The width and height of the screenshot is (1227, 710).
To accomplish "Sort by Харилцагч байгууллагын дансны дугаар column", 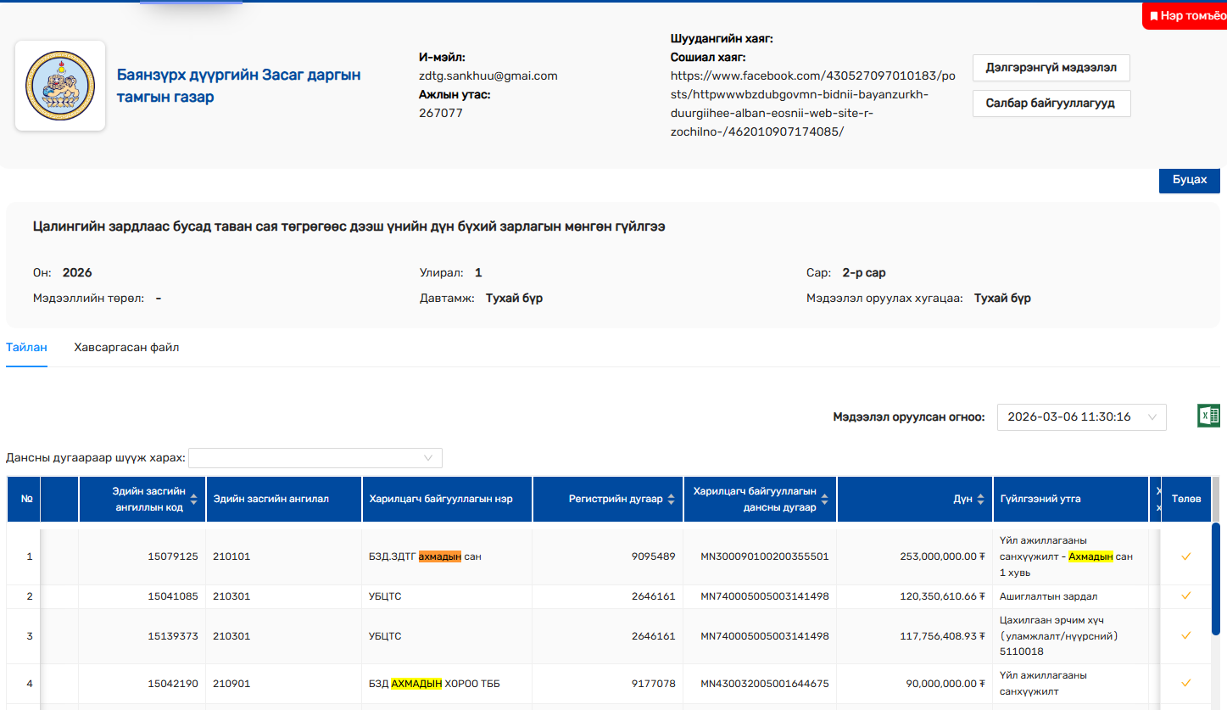I will pos(823,499).
